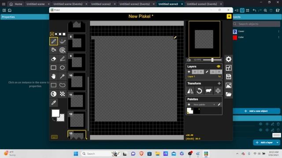282x158 pixels.
Task: Switch to the Home tab
Action: (16, 4)
